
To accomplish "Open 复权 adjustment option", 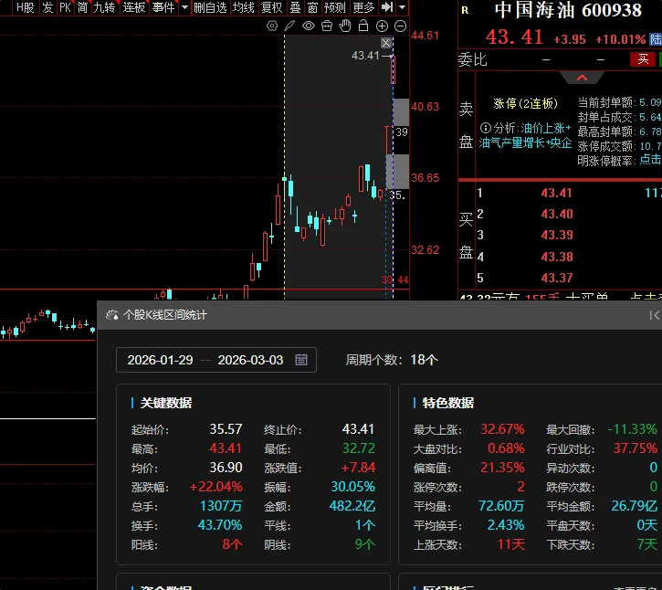I will (x=271, y=7).
